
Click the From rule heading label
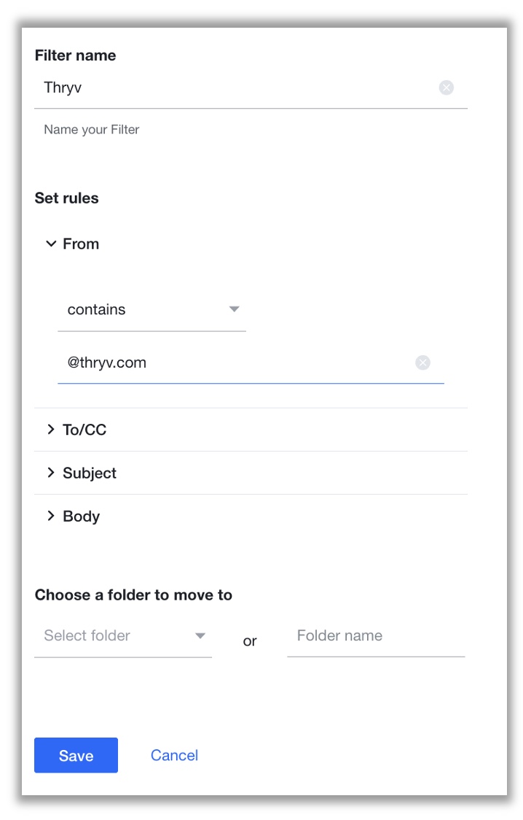(x=81, y=244)
